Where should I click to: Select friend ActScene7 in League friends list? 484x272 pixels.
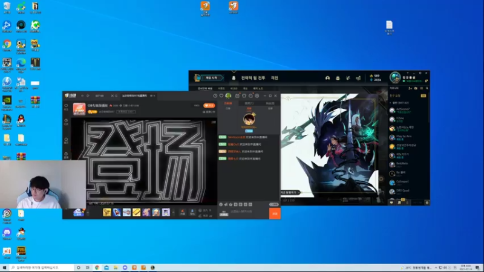pos(408,110)
